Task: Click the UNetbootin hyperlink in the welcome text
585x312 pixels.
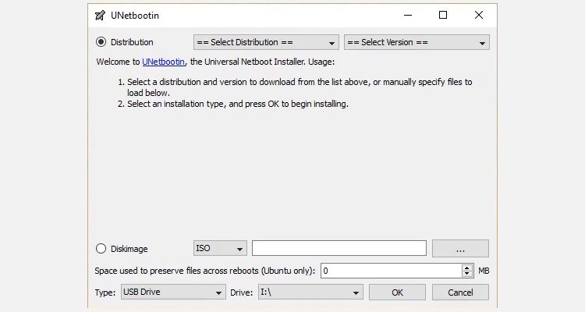Action: point(164,62)
